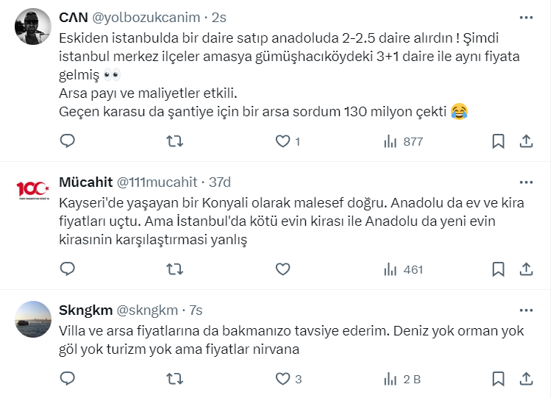Open more options on CAN's tweet

(x=526, y=17)
